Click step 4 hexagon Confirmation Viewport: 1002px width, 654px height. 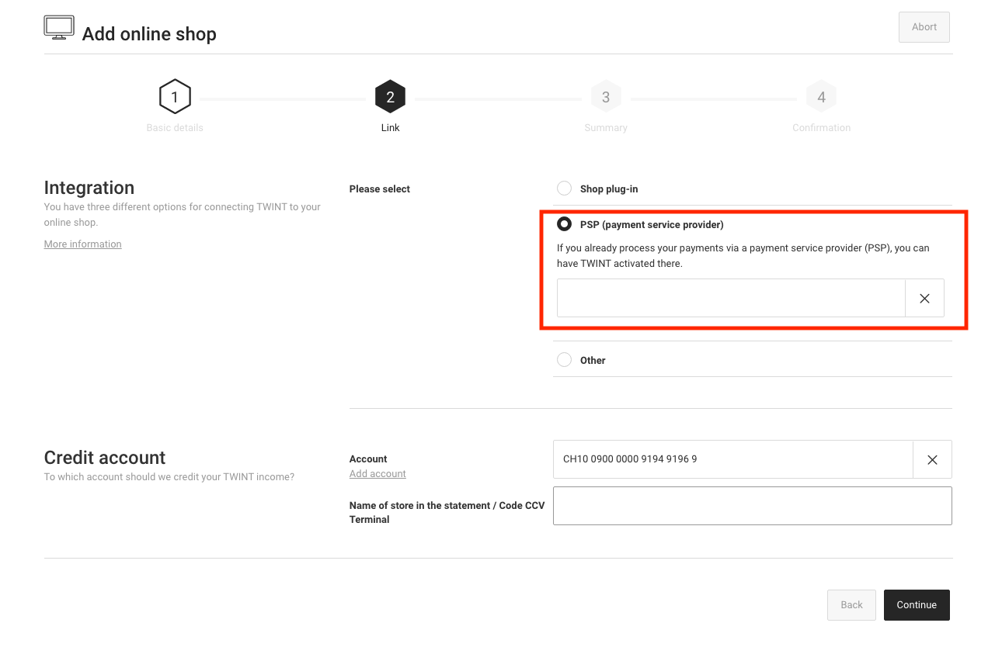(x=821, y=97)
